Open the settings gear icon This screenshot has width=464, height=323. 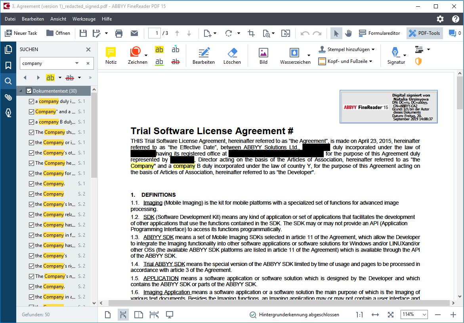[x=440, y=19]
